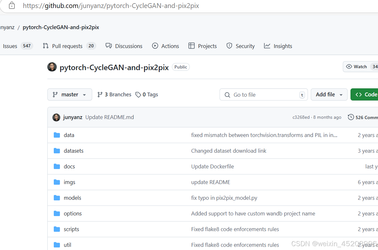
Task: Switch to the Discussions tab
Action: click(x=124, y=46)
